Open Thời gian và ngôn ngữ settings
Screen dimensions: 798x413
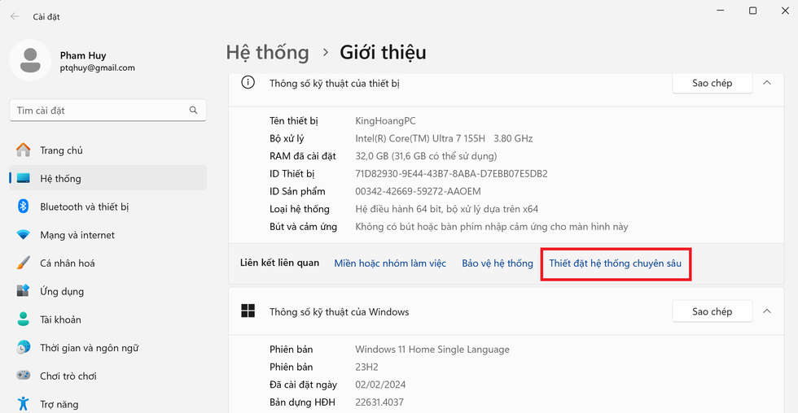89,348
